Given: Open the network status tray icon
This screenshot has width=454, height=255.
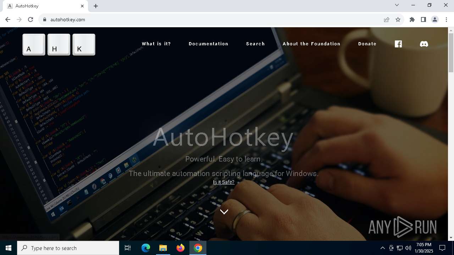Looking at the screenshot, I should [400, 248].
